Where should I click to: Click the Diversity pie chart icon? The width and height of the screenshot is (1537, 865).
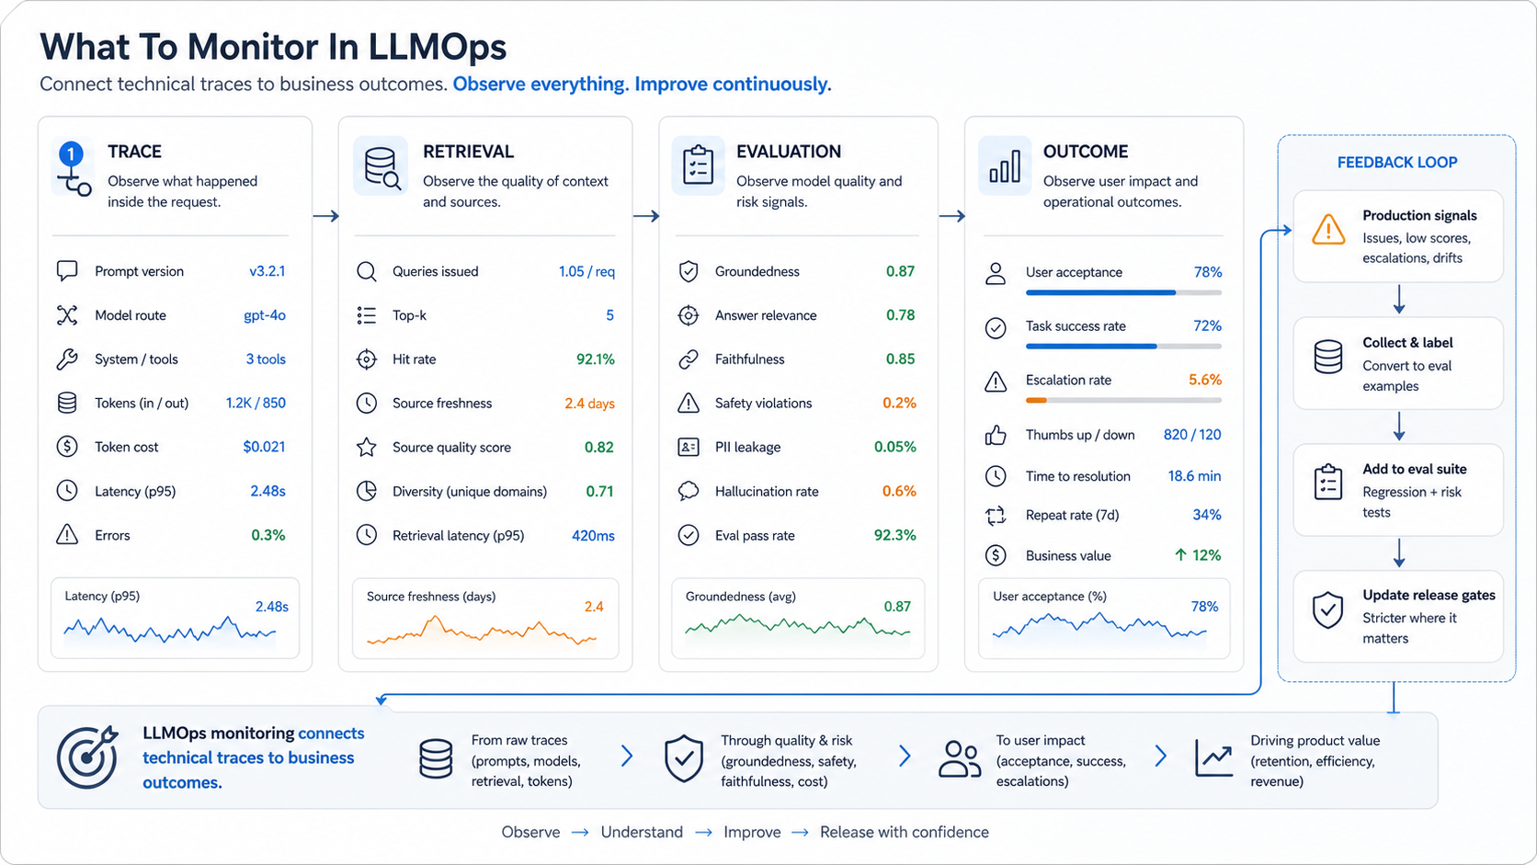[x=367, y=491]
